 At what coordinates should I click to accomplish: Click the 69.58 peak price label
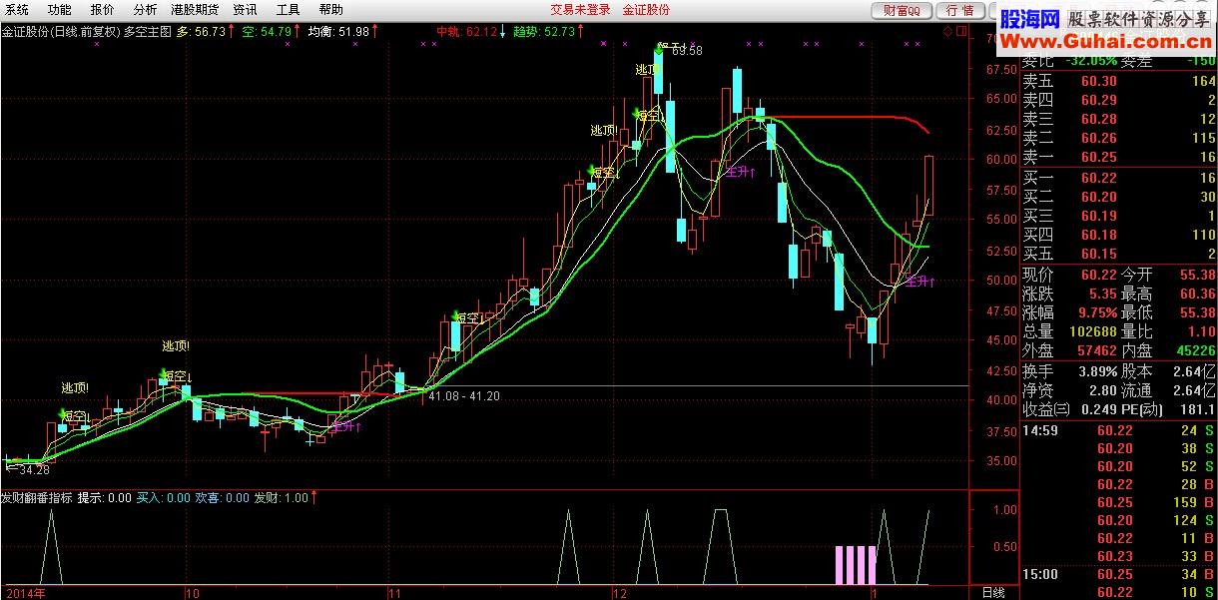tap(687, 51)
